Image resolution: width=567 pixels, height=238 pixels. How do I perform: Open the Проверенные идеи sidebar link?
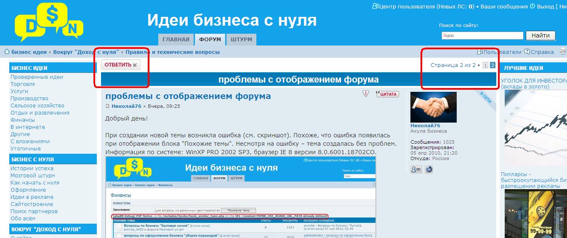[x=37, y=77]
